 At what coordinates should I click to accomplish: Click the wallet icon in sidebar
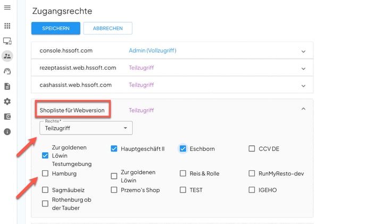point(7,117)
